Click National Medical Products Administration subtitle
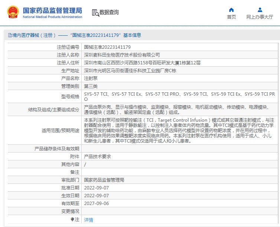The image size is (280, 227). pos(52,17)
